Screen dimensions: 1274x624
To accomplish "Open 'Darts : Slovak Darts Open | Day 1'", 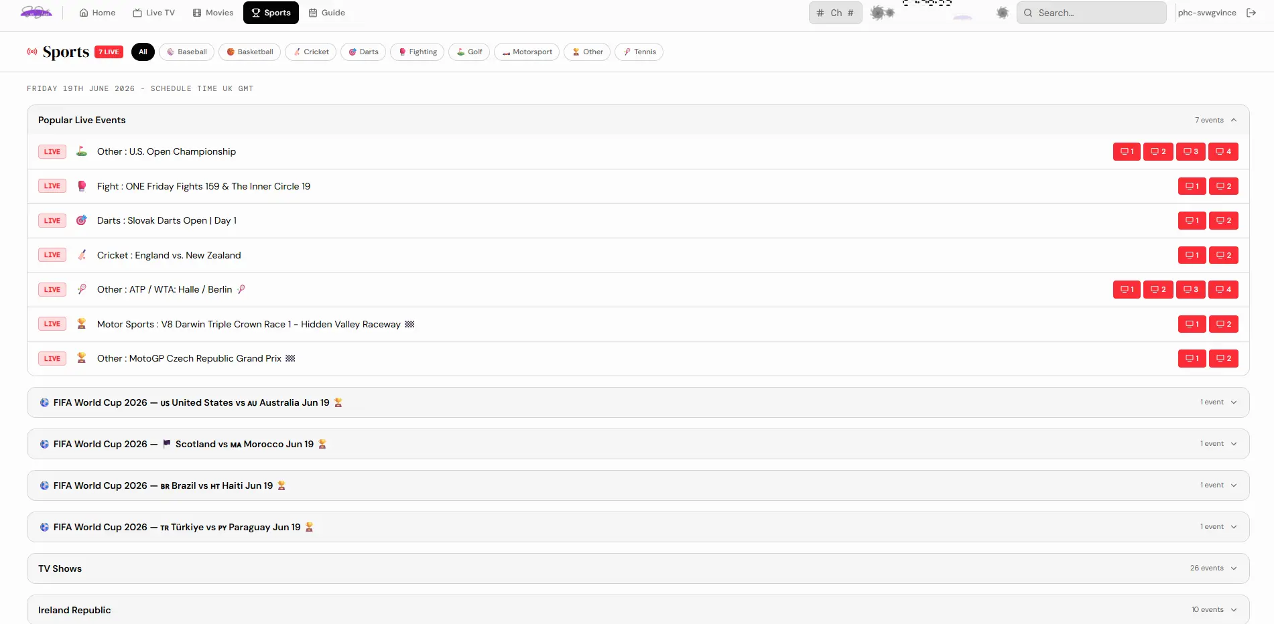I will [x=167, y=220].
